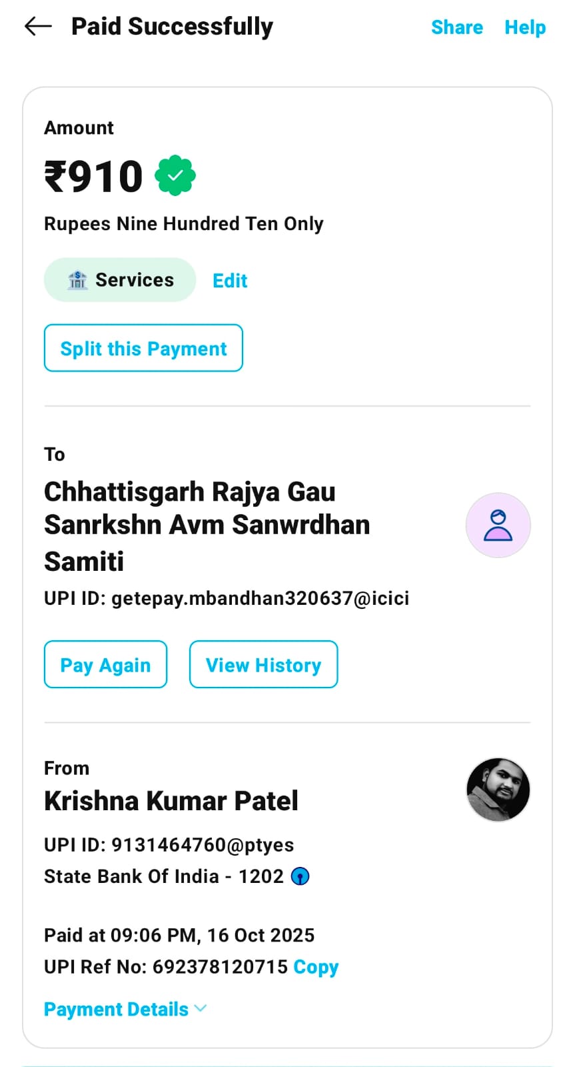Tap the back arrow icon

tap(38, 27)
